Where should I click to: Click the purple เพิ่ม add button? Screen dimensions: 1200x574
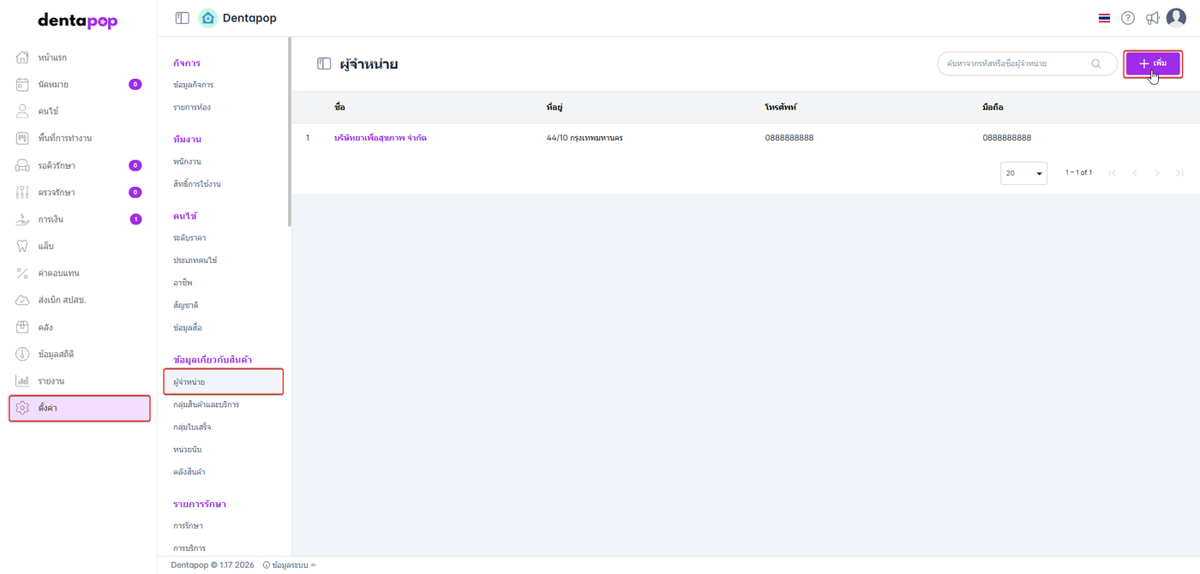pos(1153,64)
